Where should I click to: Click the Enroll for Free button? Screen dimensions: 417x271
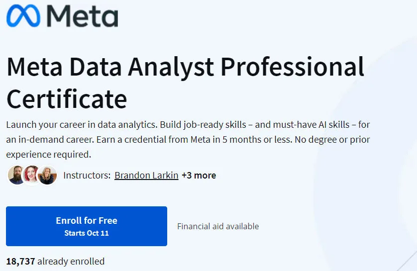[x=87, y=226]
